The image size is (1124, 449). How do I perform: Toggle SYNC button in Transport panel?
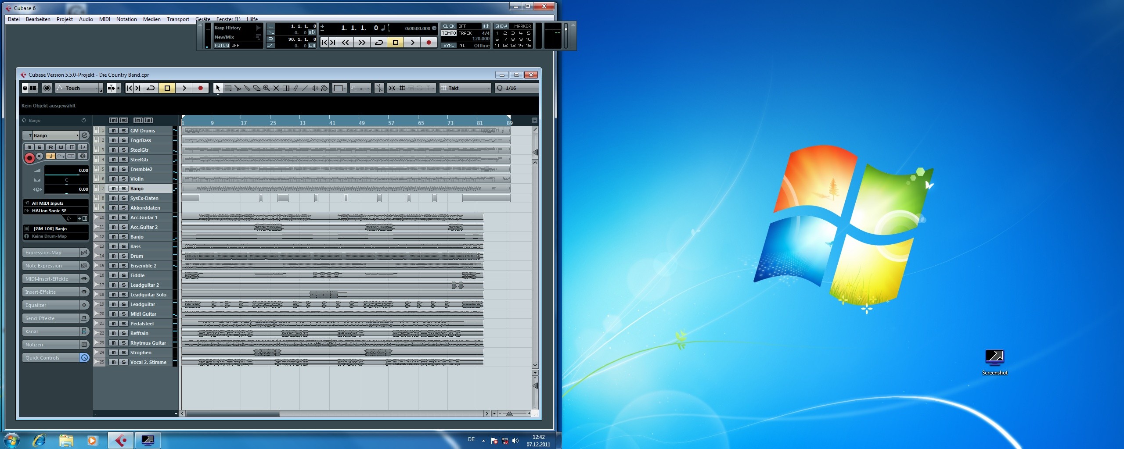click(449, 45)
